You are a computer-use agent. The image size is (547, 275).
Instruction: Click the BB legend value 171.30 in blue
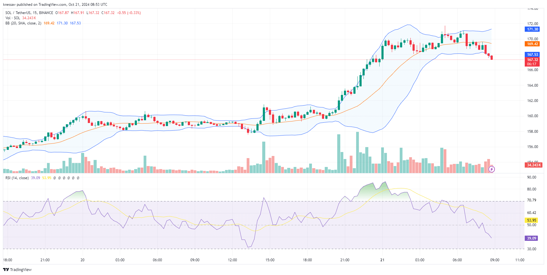[x=62, y=23]
